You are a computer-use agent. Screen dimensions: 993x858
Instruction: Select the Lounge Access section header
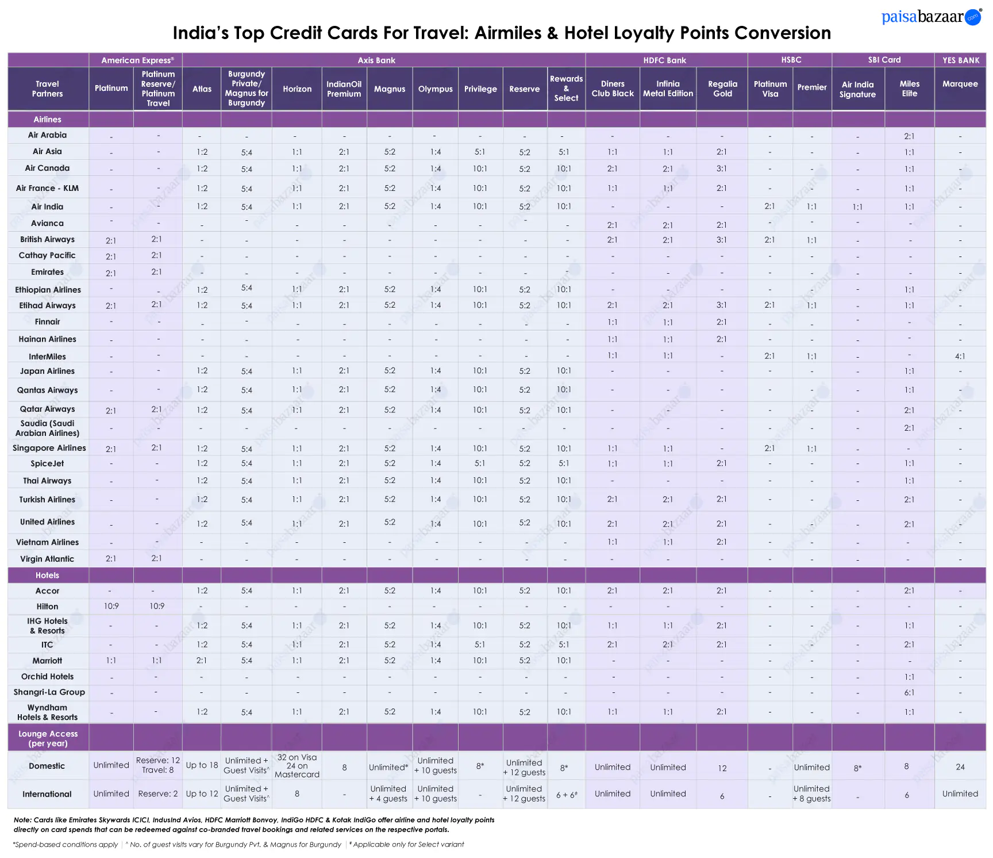48,738
